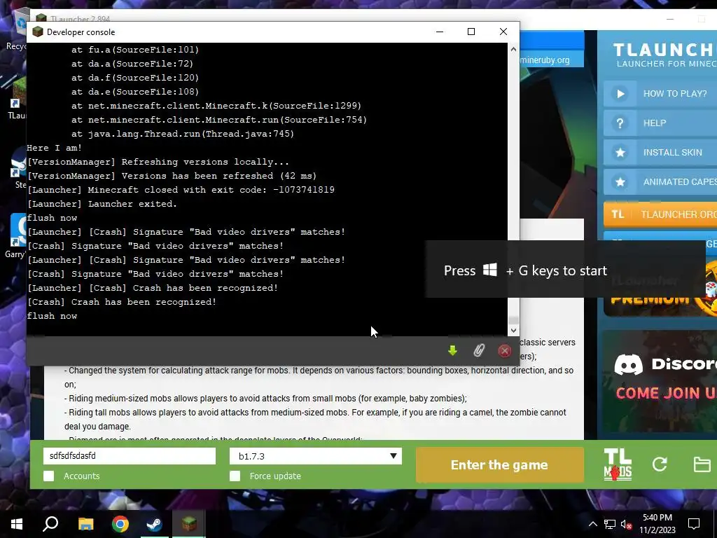
Task: Open File Explorer from taskbar
Action: (85, 524)
